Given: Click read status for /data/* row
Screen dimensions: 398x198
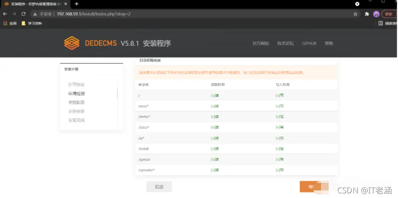Looking at the screenshot, I should point(215,127).
